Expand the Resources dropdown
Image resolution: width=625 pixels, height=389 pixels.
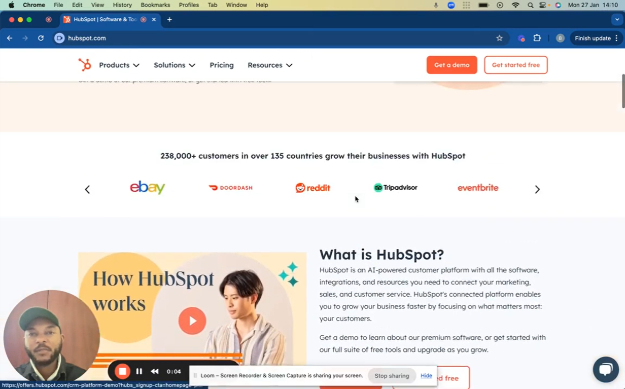[x=270, y=65]
